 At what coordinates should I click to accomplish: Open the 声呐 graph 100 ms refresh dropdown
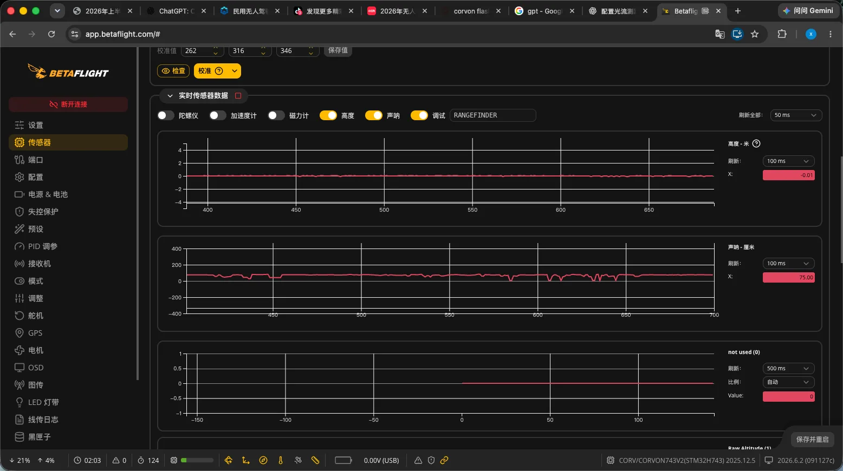tap(788, 264)
